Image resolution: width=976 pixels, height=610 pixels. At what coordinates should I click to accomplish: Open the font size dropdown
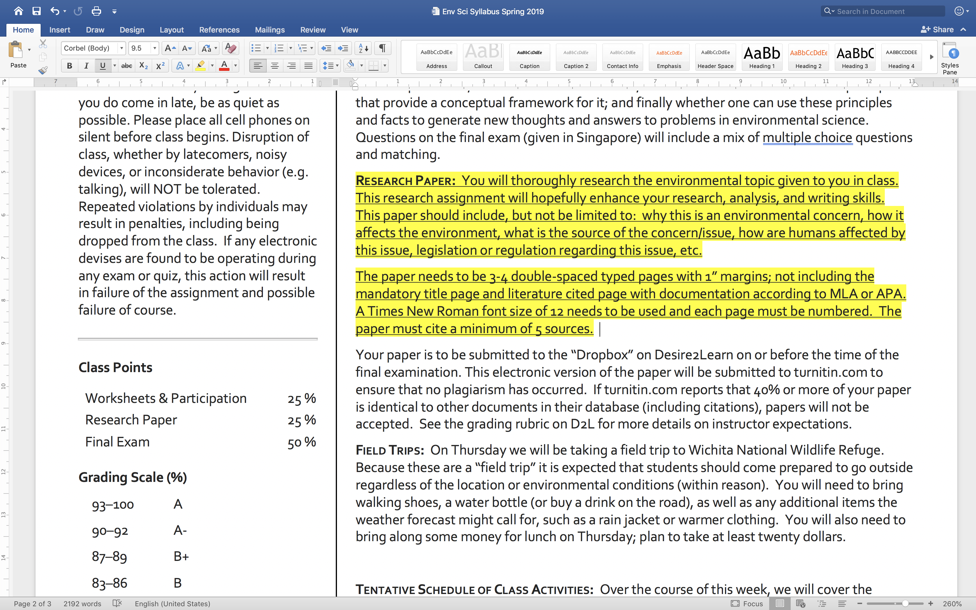[x=155, y=49]
